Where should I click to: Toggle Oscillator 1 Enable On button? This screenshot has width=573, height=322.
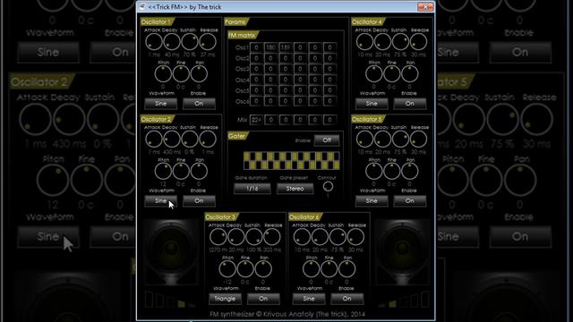tap(199, 104)
